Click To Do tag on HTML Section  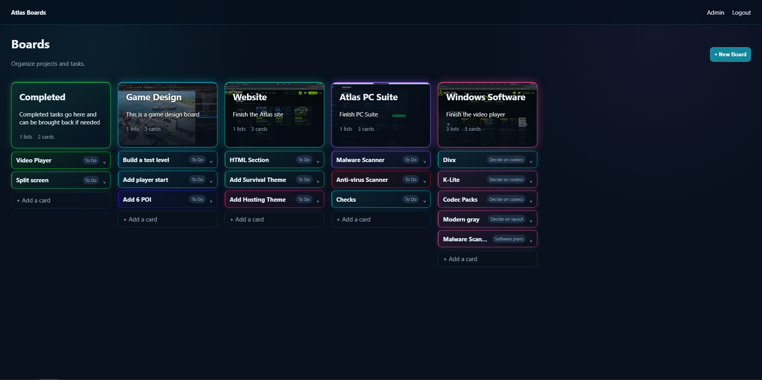click(304, 160)
